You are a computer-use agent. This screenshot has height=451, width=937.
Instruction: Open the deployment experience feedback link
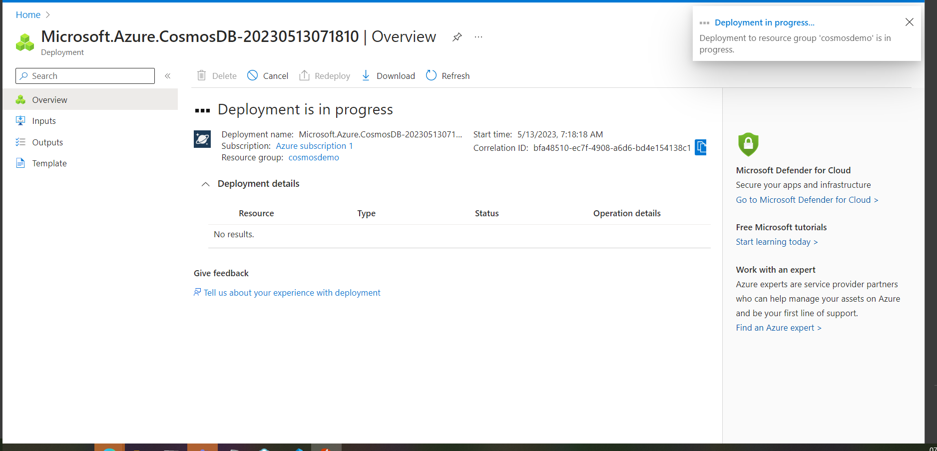[287, 293]
